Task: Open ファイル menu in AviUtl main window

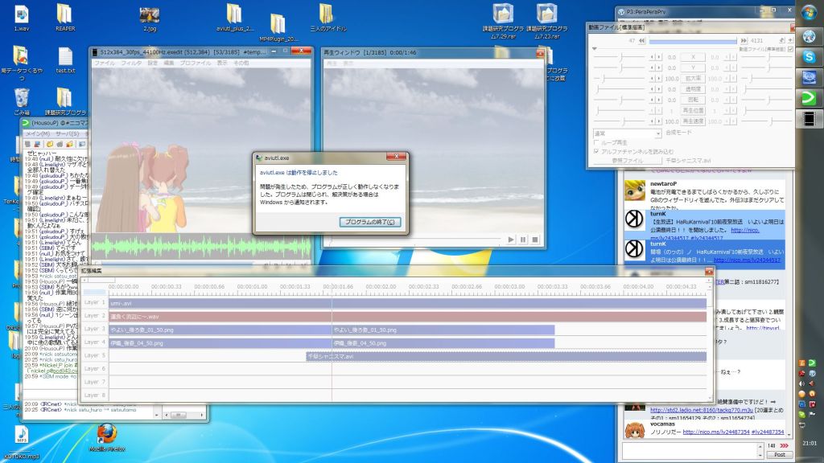Action: [104, 63]
